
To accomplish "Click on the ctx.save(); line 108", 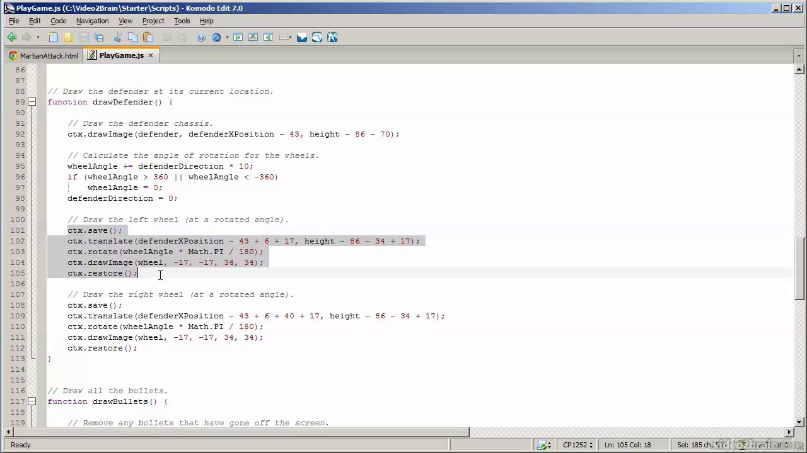I will click(95, 305).
